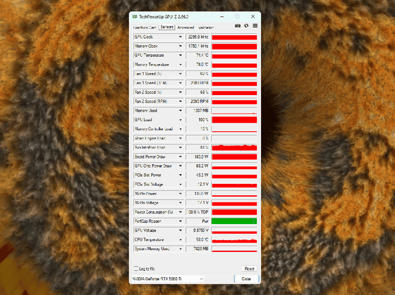The height and width of the screenshot is (295, 395).
Task: Open the Power Consumption (%) dropdown
Action: [x=180, y=212]
